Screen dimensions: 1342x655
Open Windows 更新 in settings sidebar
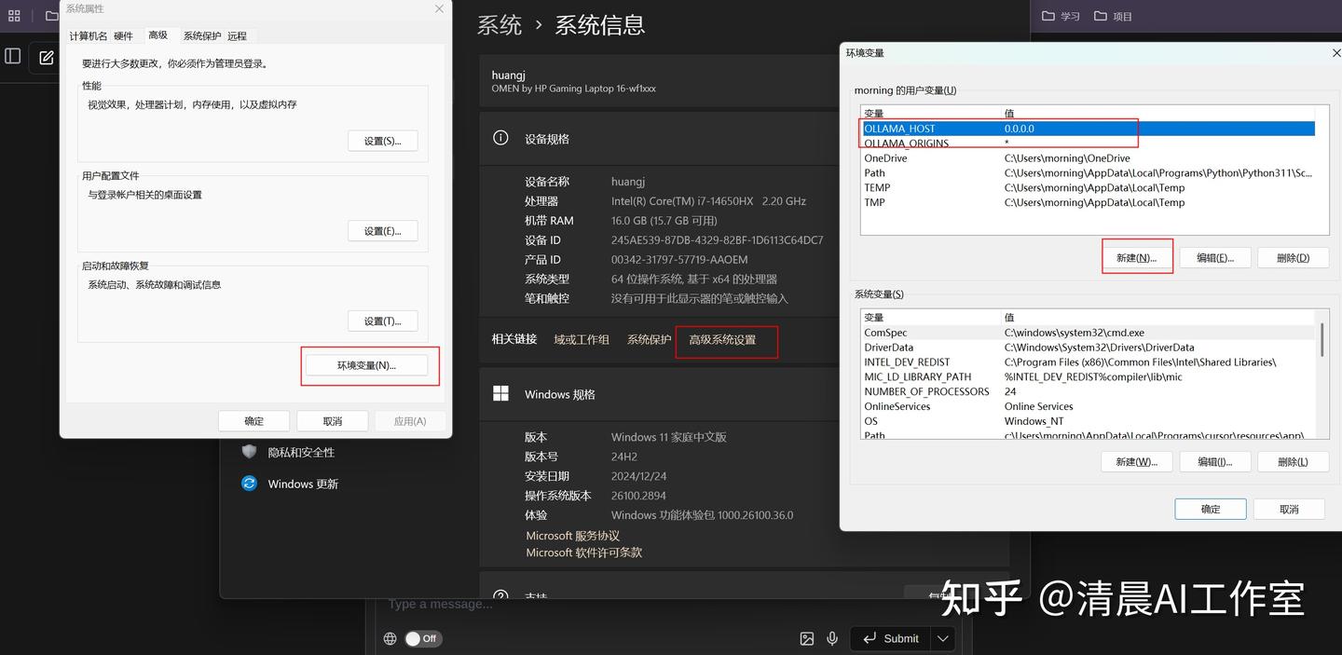[x=303, y=484]
